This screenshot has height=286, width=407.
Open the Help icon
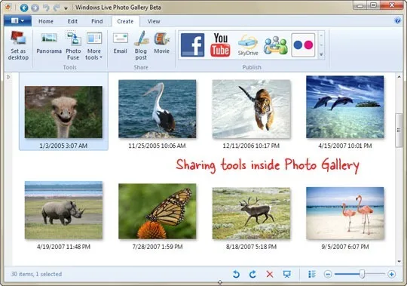[397, 20]
